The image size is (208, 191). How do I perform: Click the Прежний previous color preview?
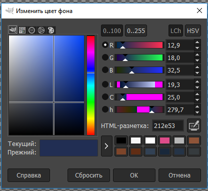(x=68, y=152)
